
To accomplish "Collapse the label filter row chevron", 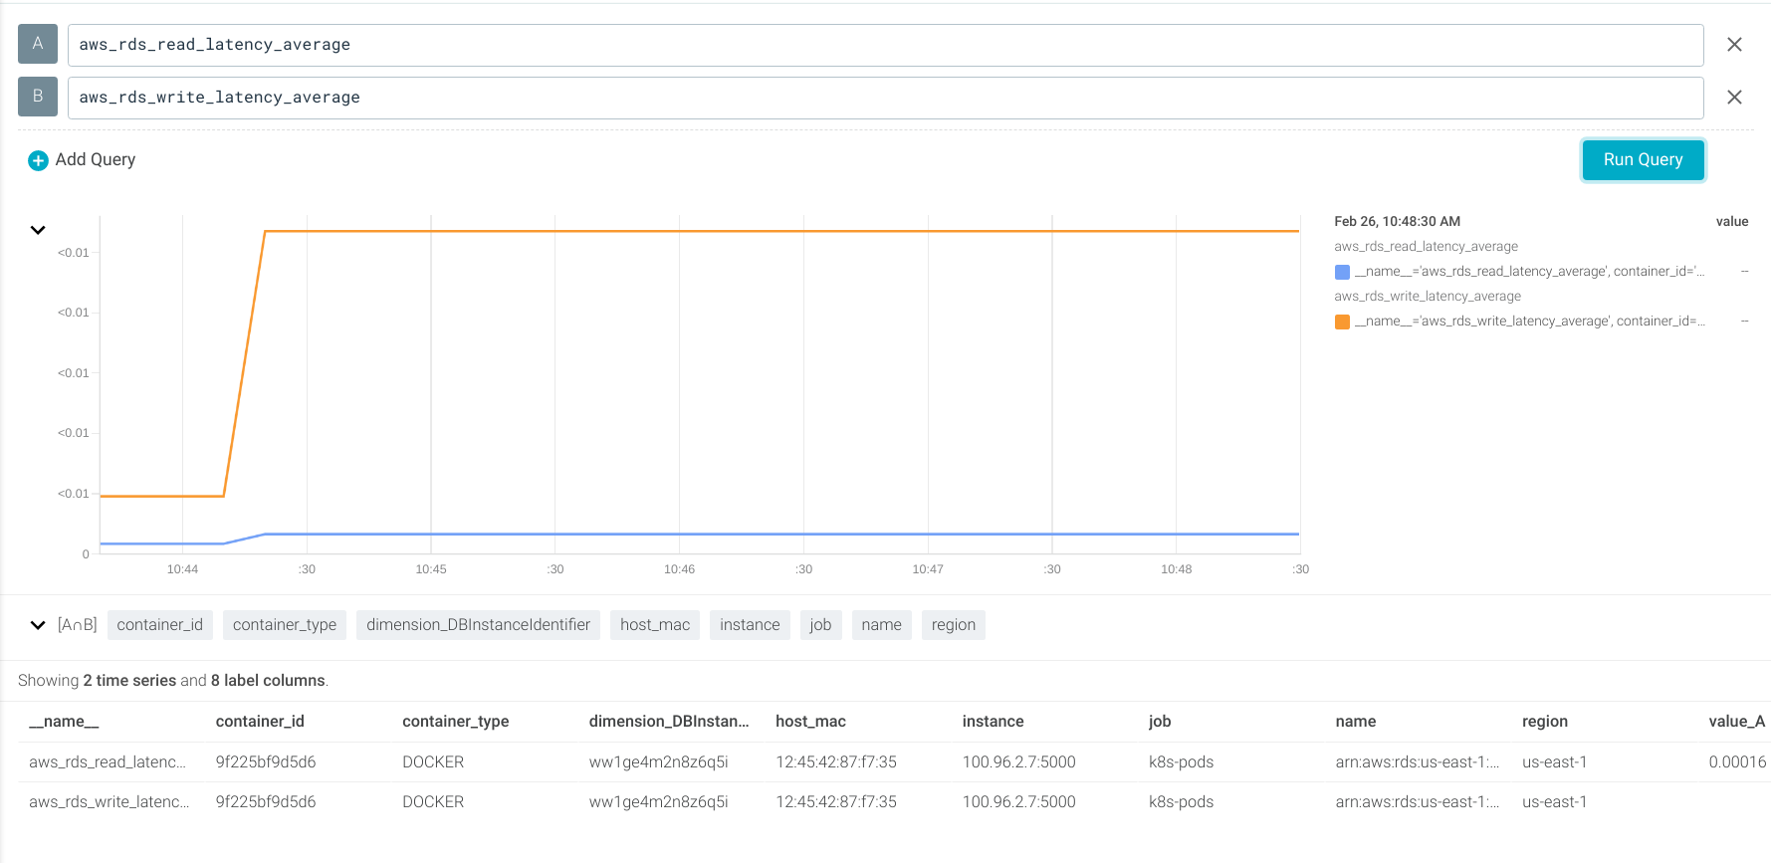I will click(38, 625).
